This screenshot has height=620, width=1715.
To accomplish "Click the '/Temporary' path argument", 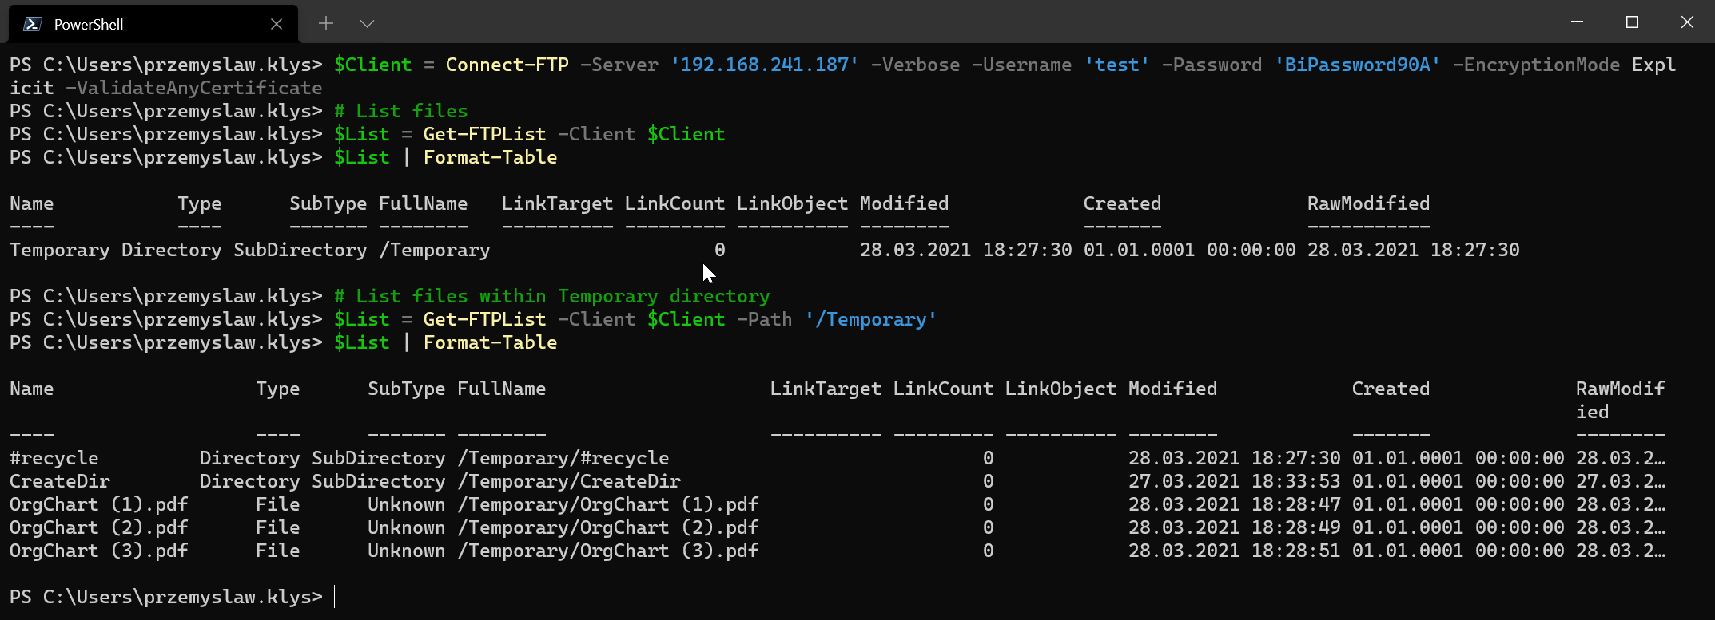I will [872, 319].
